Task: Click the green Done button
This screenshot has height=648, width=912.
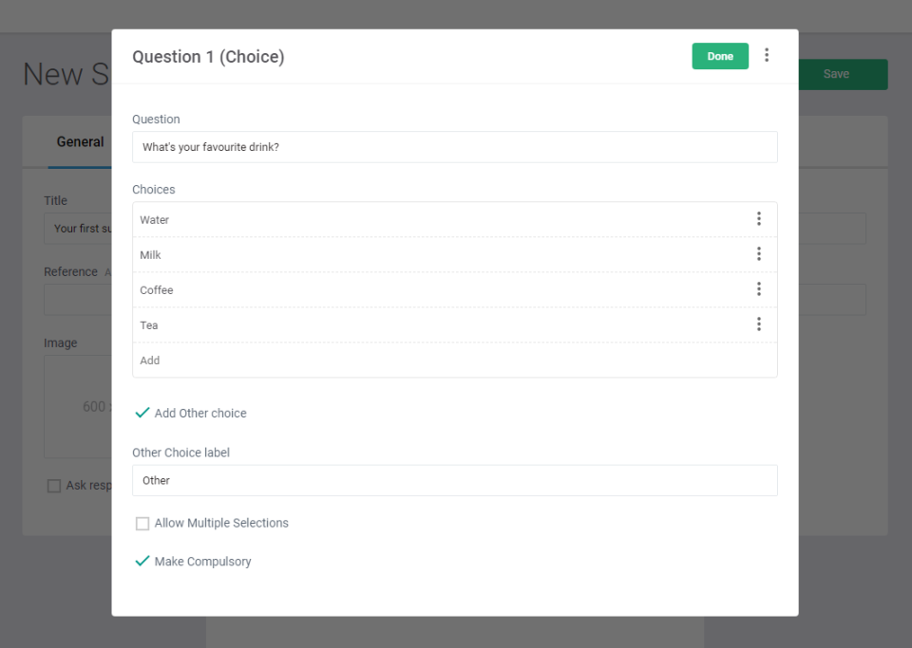Action: point(719,56)
